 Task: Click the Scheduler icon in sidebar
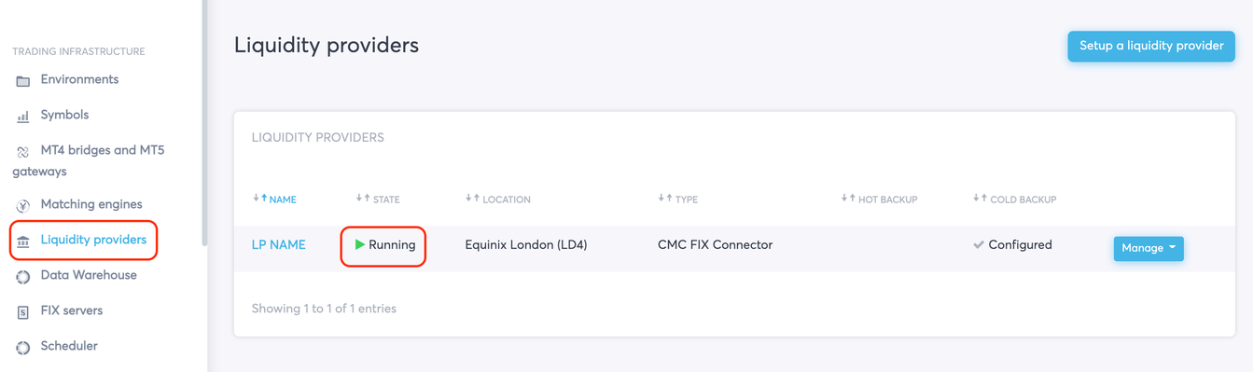(x=23, y=348)
